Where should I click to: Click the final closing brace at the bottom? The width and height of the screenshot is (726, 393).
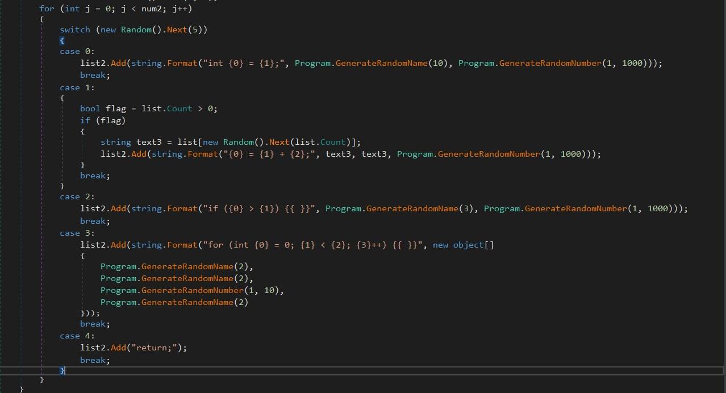point(22,388)
